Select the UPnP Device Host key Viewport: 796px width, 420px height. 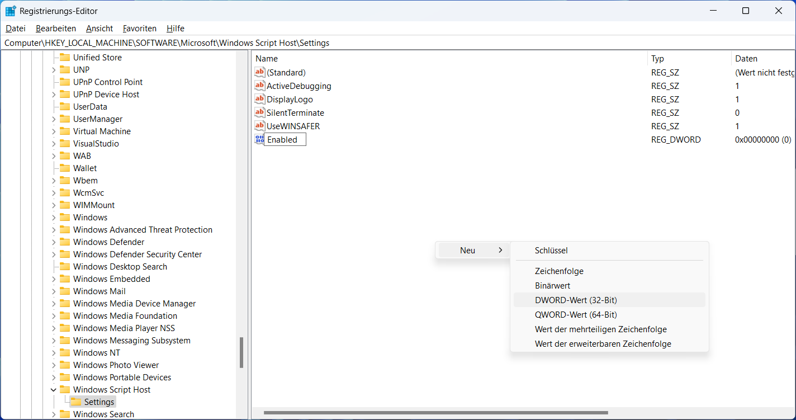coord(106,94)
